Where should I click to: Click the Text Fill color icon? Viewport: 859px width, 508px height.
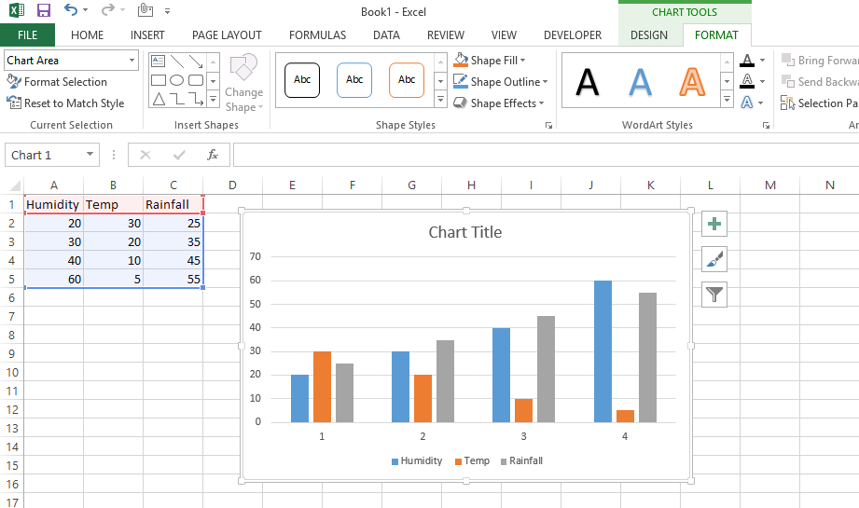(747, 61)
